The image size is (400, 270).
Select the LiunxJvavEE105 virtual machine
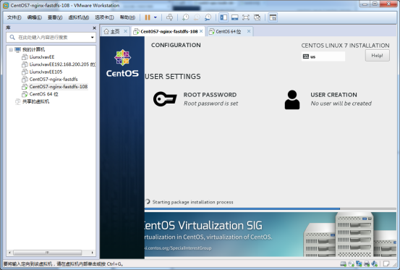pos(46,72)
